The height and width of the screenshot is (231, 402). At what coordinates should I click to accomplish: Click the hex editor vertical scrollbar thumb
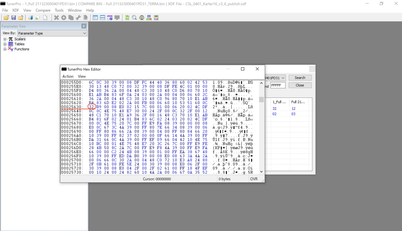tap(261, 99)
